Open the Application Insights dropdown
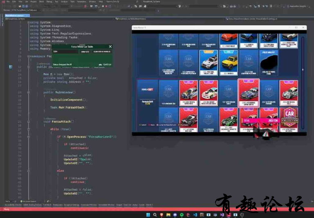 298,6
